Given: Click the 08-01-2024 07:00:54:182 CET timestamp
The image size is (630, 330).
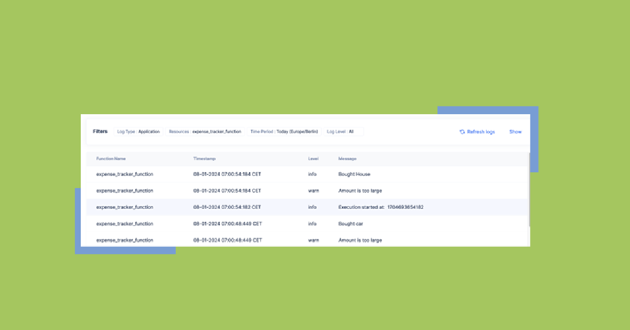Looking at the screenshot, I should tap(227, 207).
